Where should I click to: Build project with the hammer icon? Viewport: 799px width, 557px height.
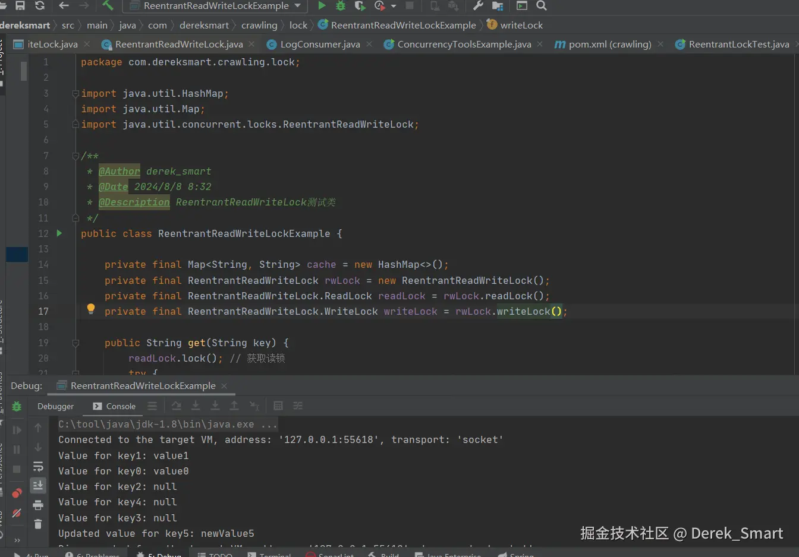108,5
